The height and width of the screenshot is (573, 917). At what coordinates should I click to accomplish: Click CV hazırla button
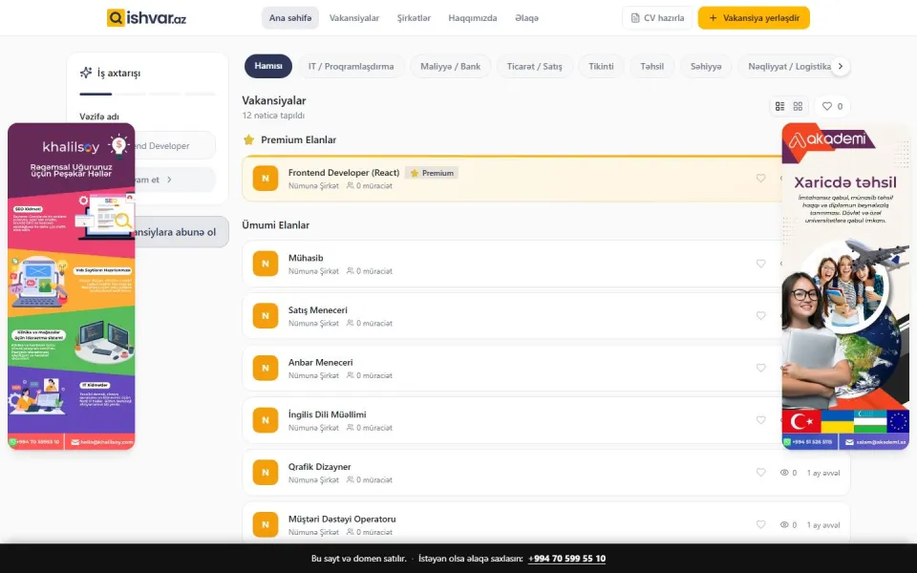[657, 18]
